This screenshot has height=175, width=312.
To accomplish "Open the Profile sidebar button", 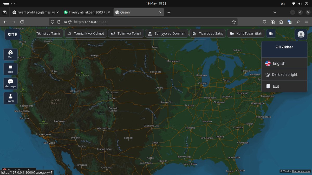I will [x=10, y=98].
